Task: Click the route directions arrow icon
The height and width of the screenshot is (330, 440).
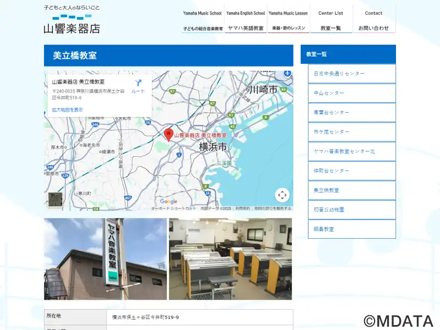Action: [x=138, y=86]
